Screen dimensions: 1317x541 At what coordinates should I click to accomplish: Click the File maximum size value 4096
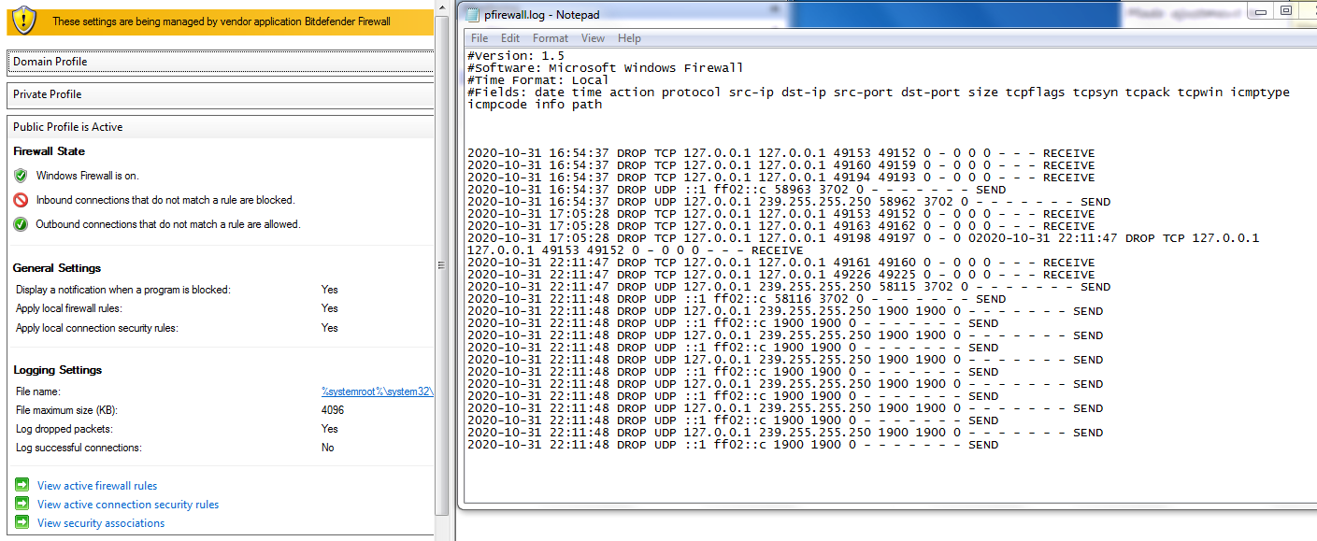point(333,410)
